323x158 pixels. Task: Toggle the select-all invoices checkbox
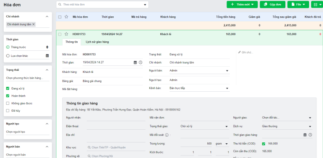tap(60, 17)
